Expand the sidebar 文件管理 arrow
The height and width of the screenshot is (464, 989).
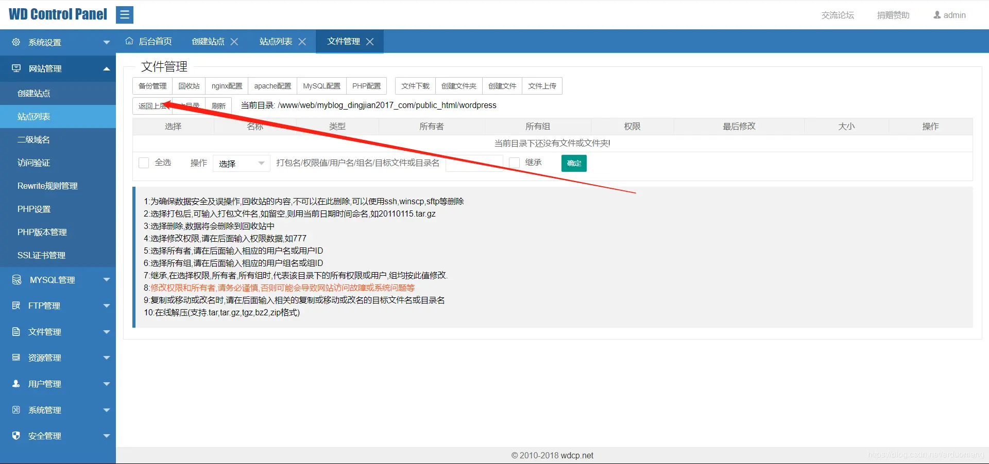pos(107,332)
